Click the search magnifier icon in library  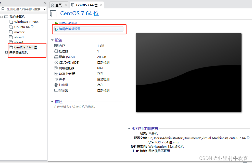[x=3, y=9]
